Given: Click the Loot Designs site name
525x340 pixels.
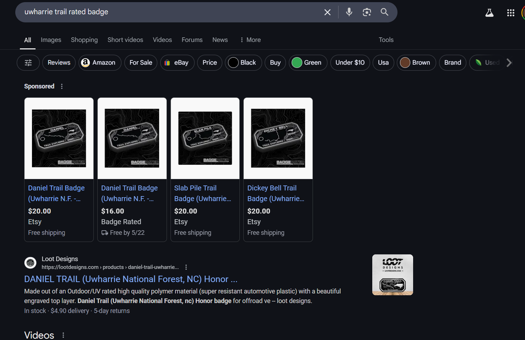Looking at the screenshot, I should 60,259.
